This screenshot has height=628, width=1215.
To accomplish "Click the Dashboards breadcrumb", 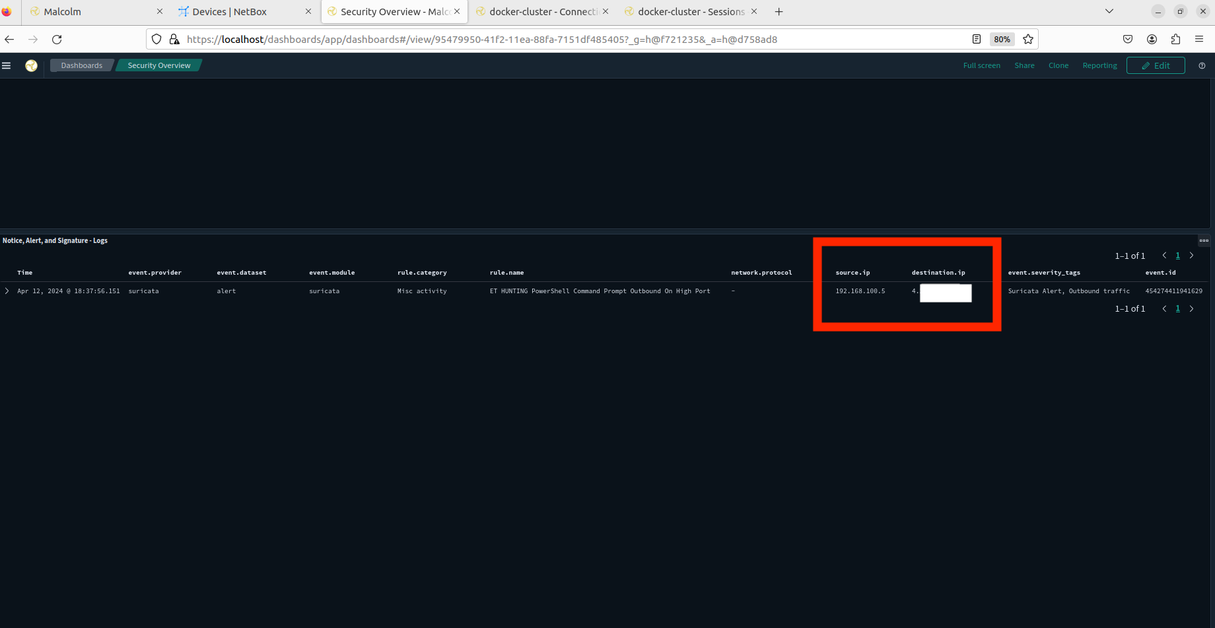I will tap(81, 65).
